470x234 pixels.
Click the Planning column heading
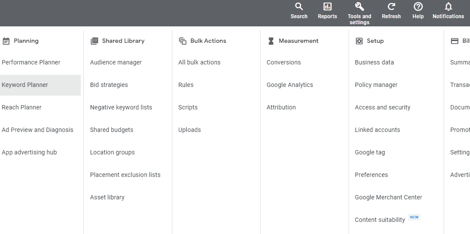pyautogui.click(x=26, y=41)
